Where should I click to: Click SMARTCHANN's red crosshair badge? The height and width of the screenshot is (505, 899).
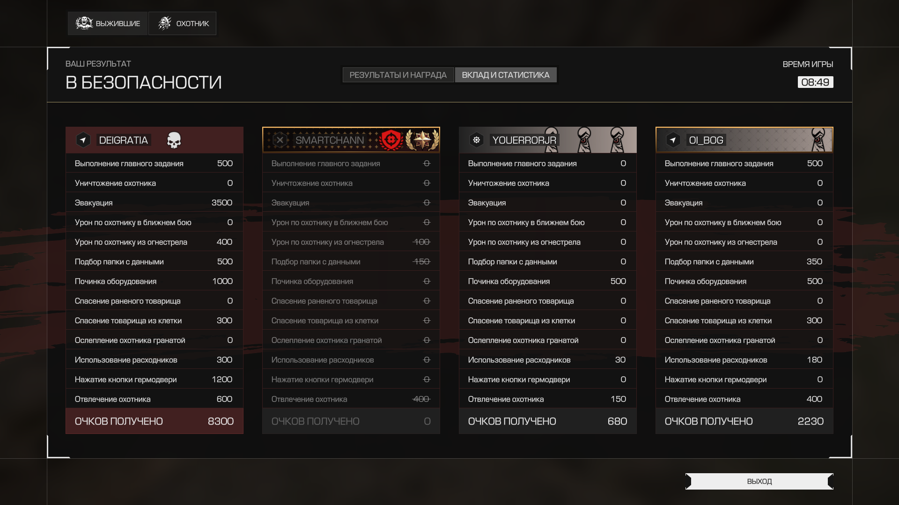(391, 140)
